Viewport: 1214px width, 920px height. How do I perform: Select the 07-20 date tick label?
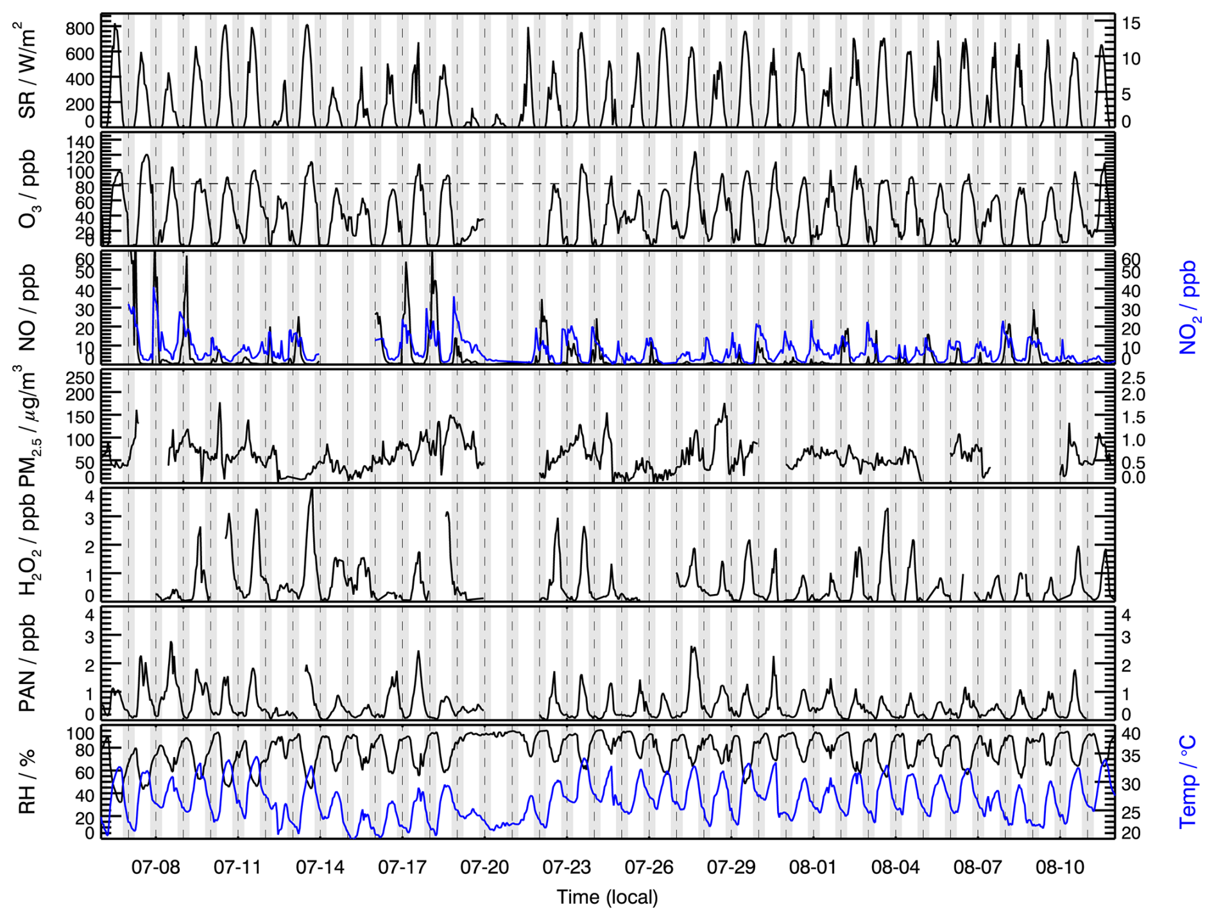484,867
